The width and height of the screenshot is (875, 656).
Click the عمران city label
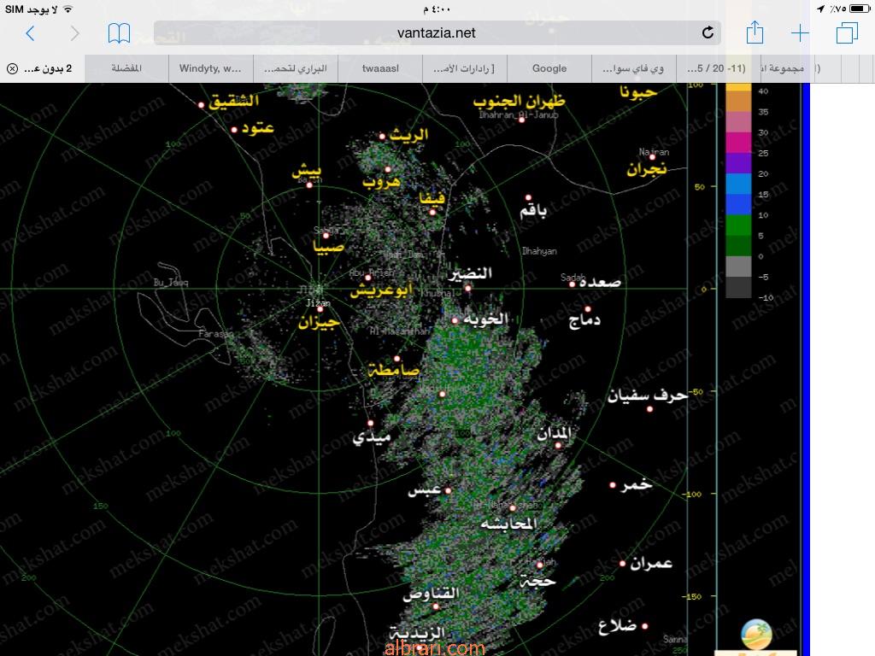tap(651, 564)
